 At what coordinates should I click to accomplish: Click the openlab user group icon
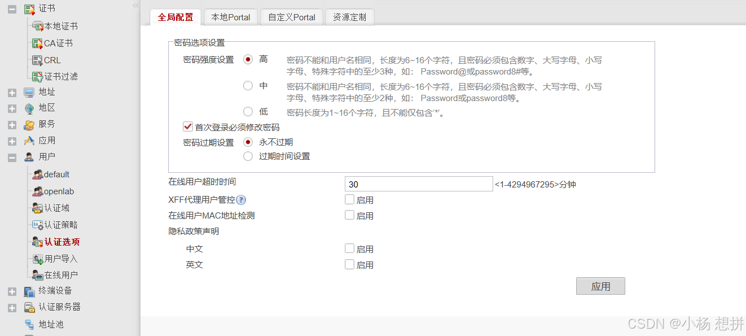click(x=38, y=191)
